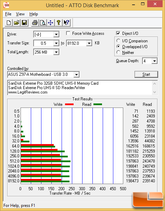Click the 512.0 green read bar
Screen dimensions: 165x211
pyautogui.click(x=46, y=161)
